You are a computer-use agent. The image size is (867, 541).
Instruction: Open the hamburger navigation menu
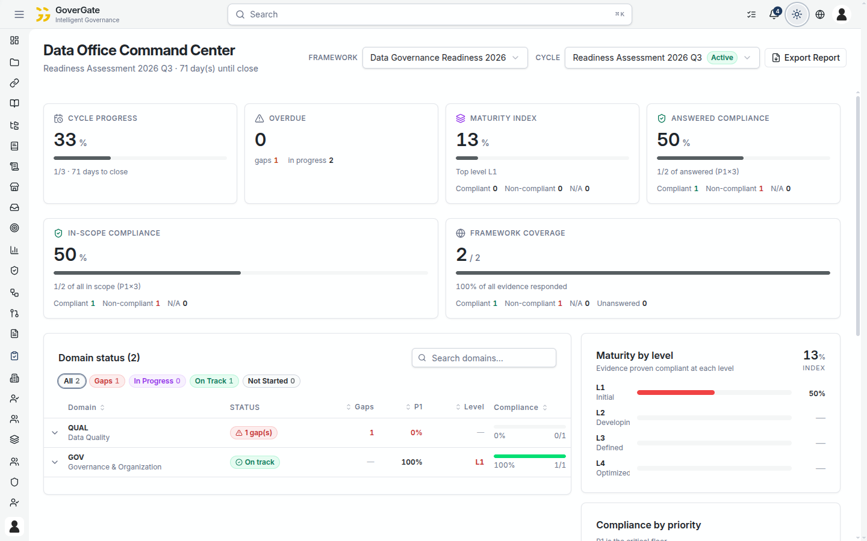tap(19, 14)
